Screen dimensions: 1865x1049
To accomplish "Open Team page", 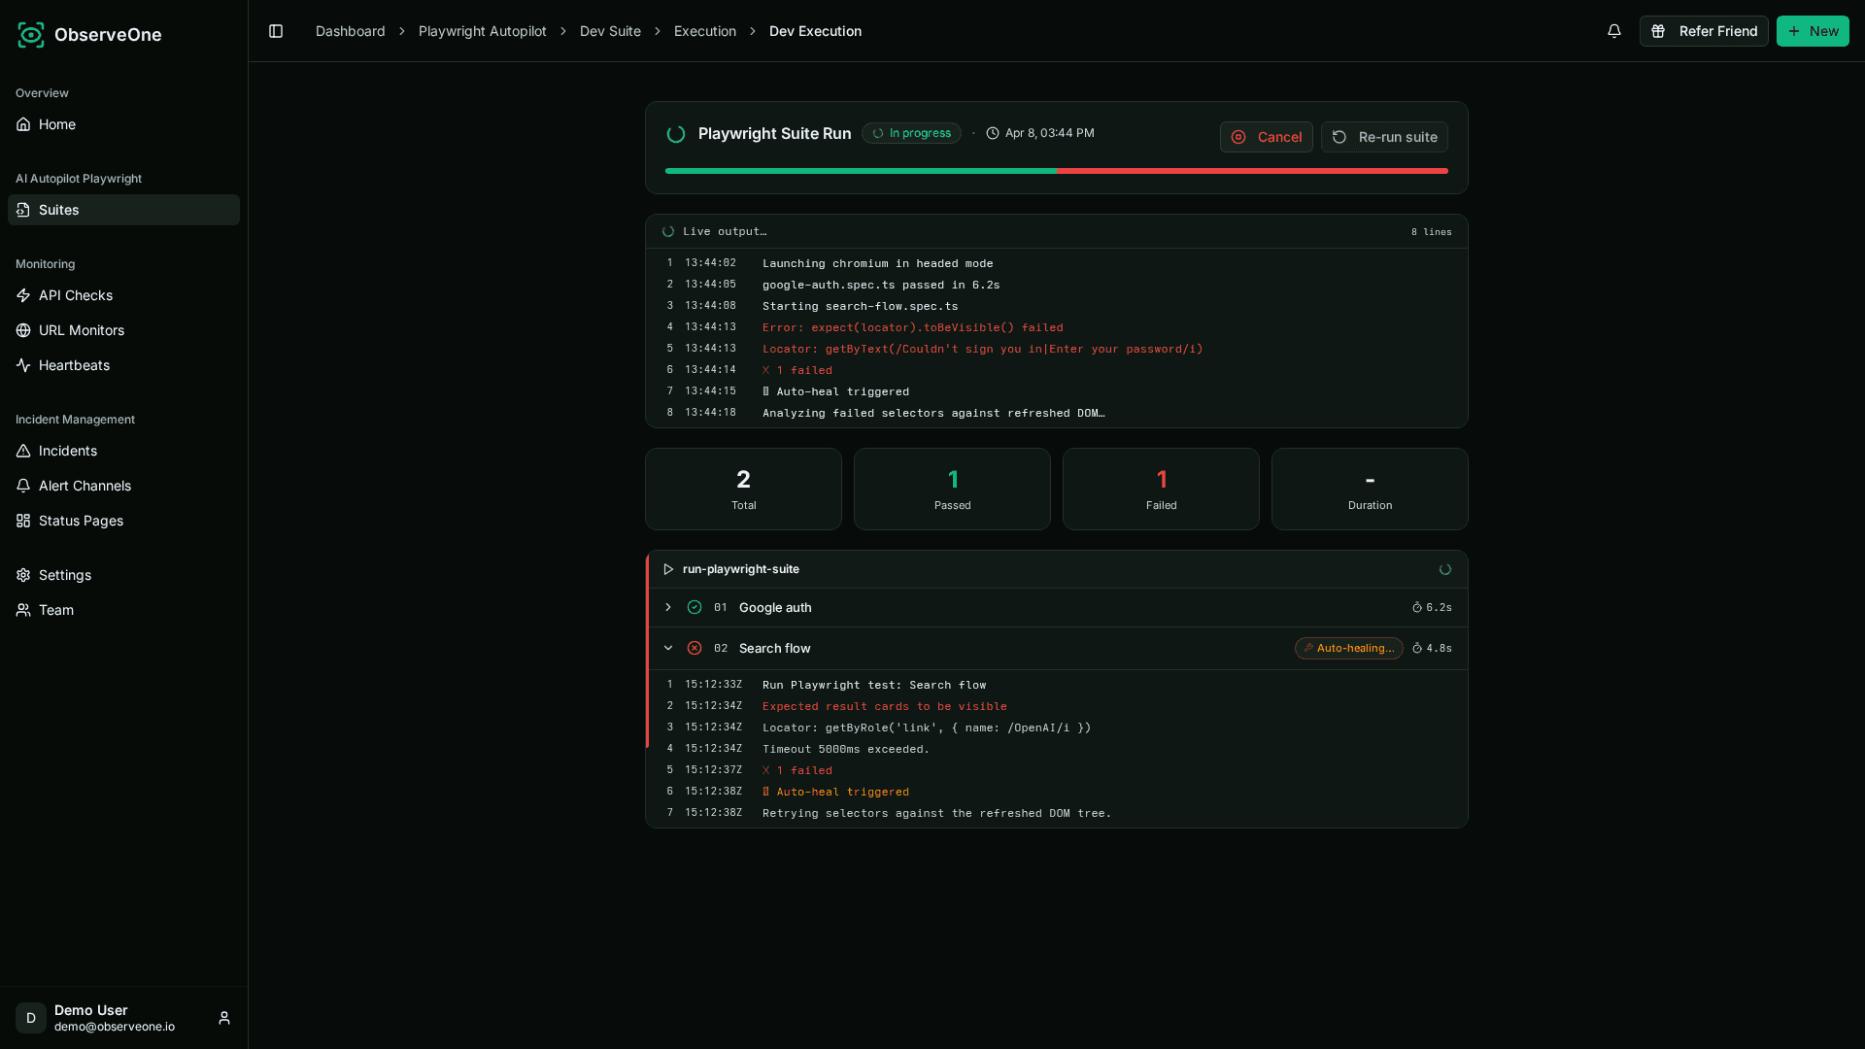I will pyautogui.click(x=123, y=610).
